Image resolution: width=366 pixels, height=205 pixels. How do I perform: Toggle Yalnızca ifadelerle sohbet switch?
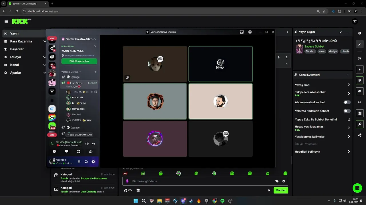coord(347,111)
